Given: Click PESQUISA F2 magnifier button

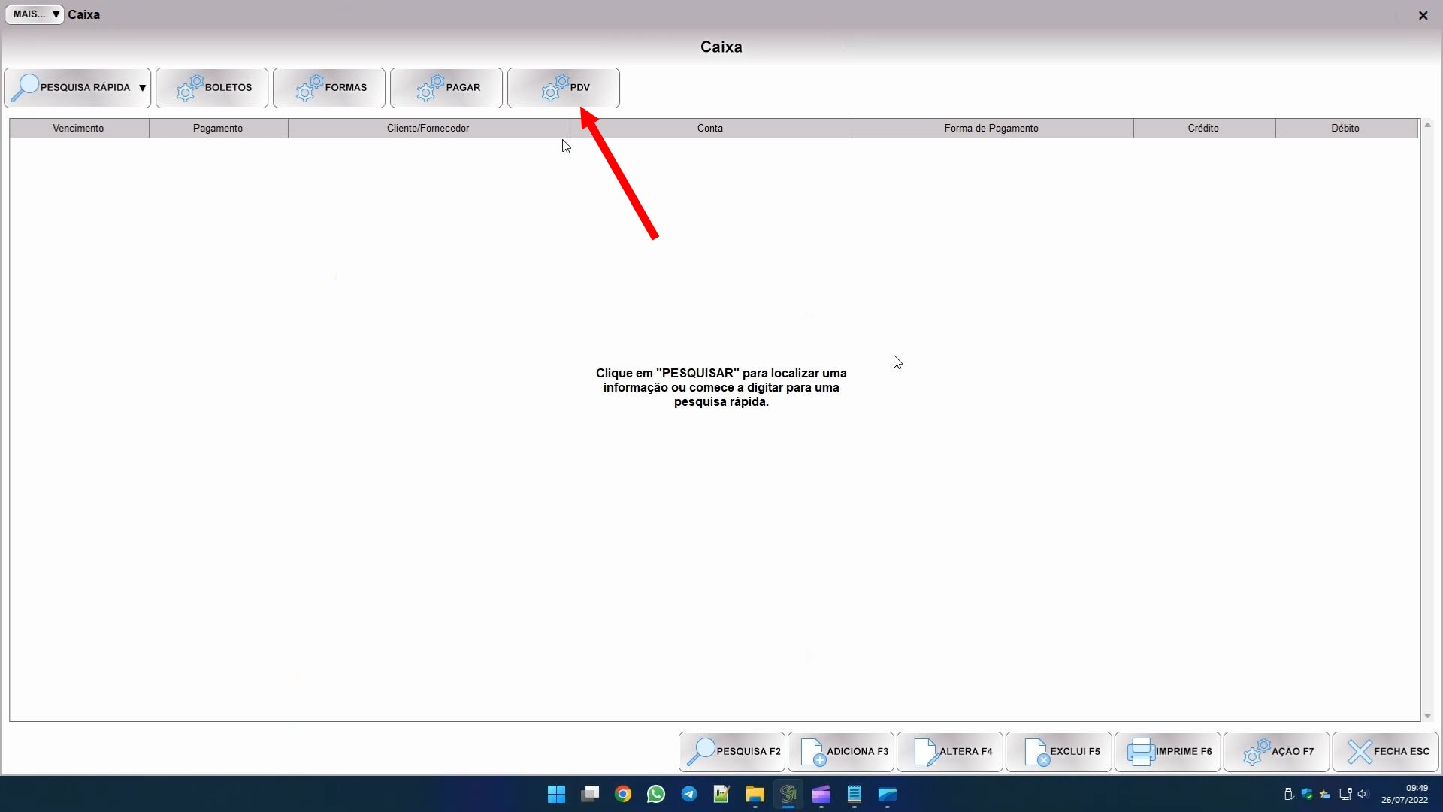Looking at the screenshot, I should click(x=732, y=752).
